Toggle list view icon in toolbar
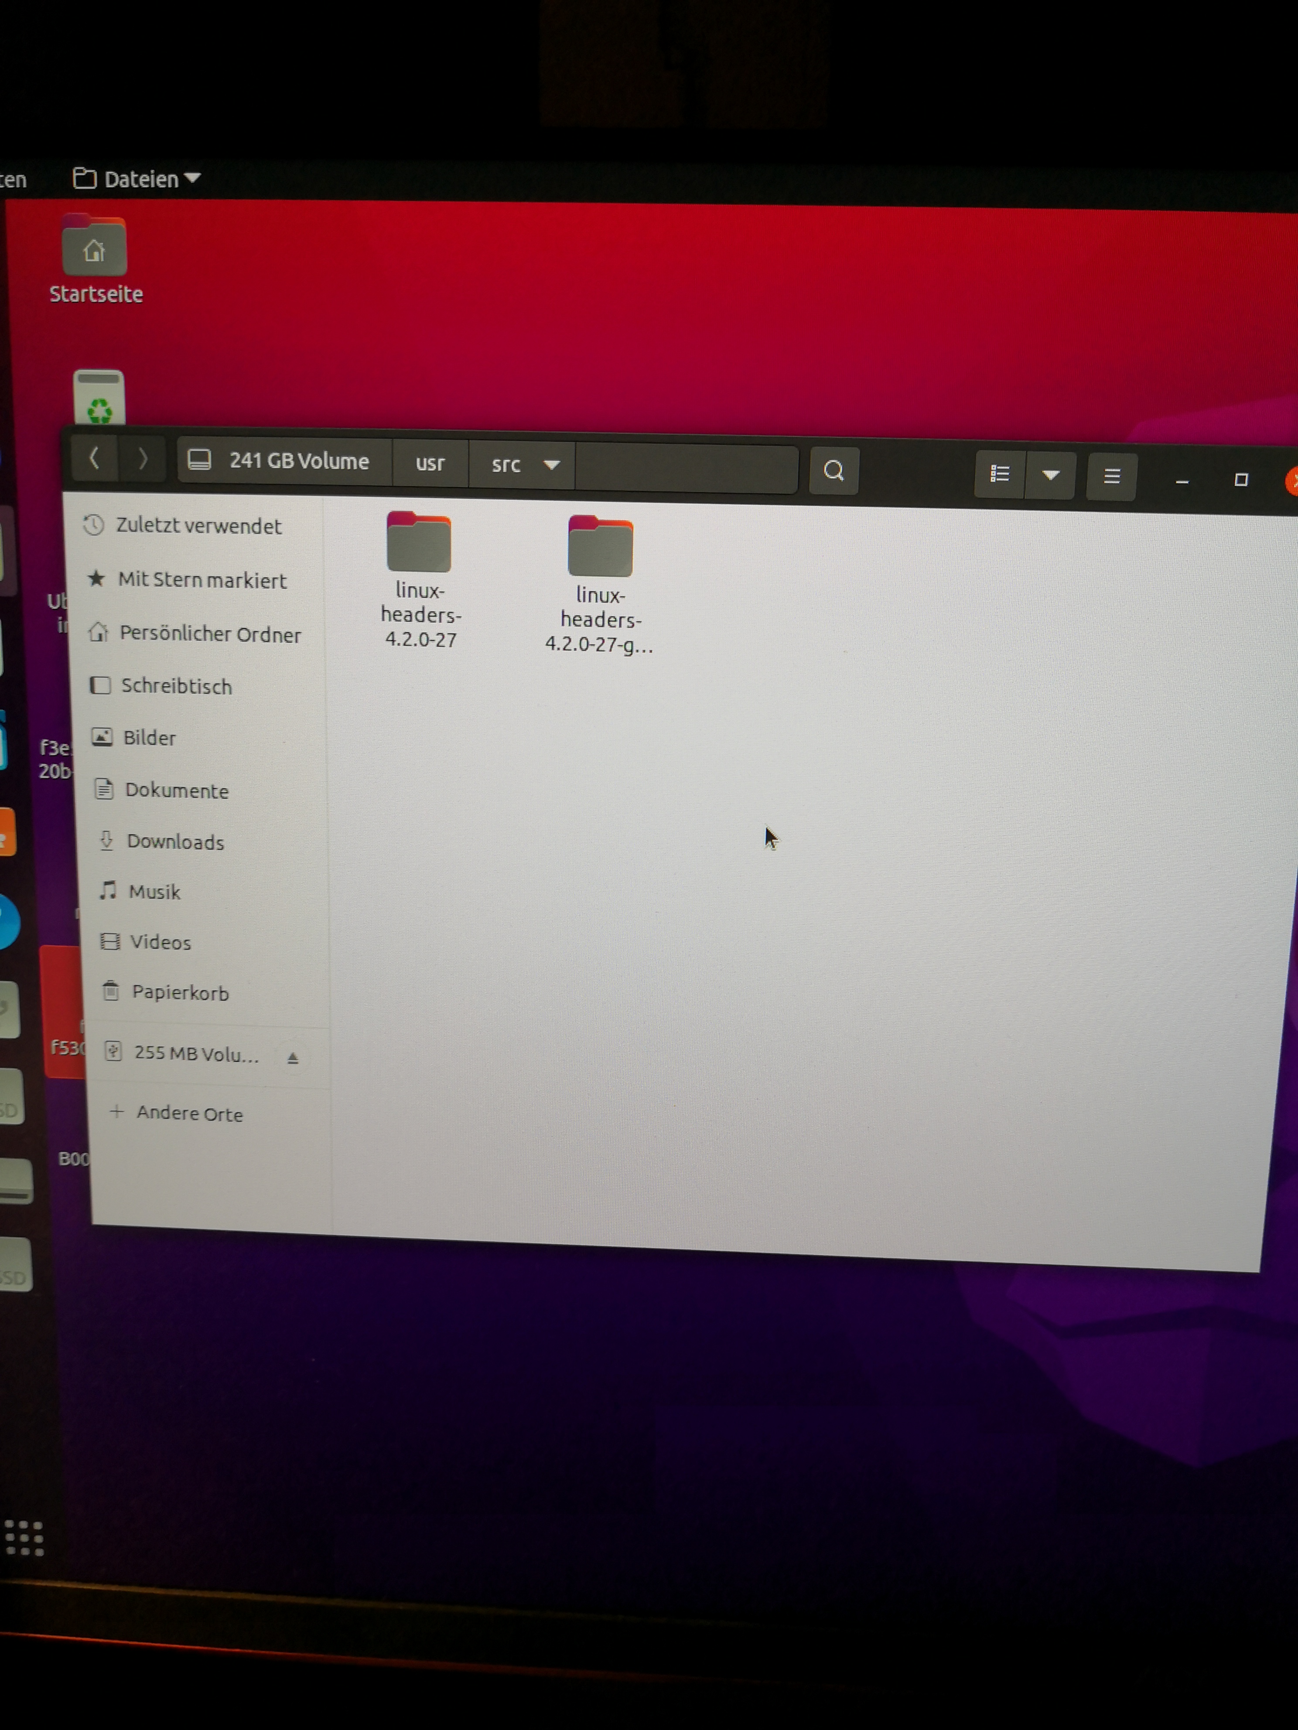Viewport: 1298px width, 1730px height. click(x=999, y=474)
